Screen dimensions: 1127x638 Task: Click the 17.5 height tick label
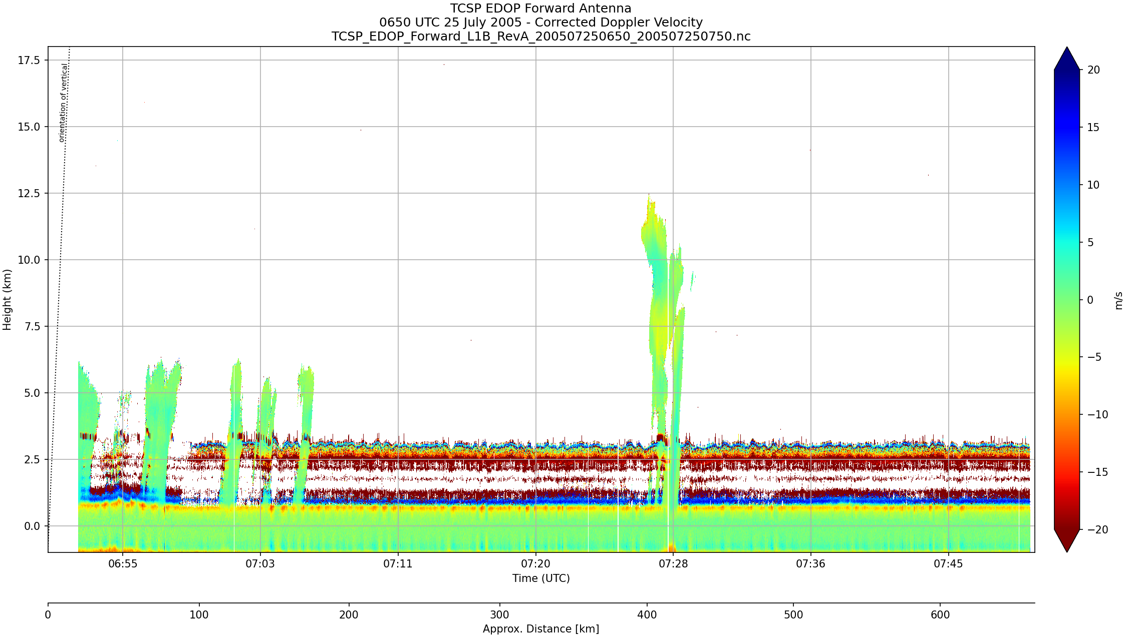click(29, 61)
